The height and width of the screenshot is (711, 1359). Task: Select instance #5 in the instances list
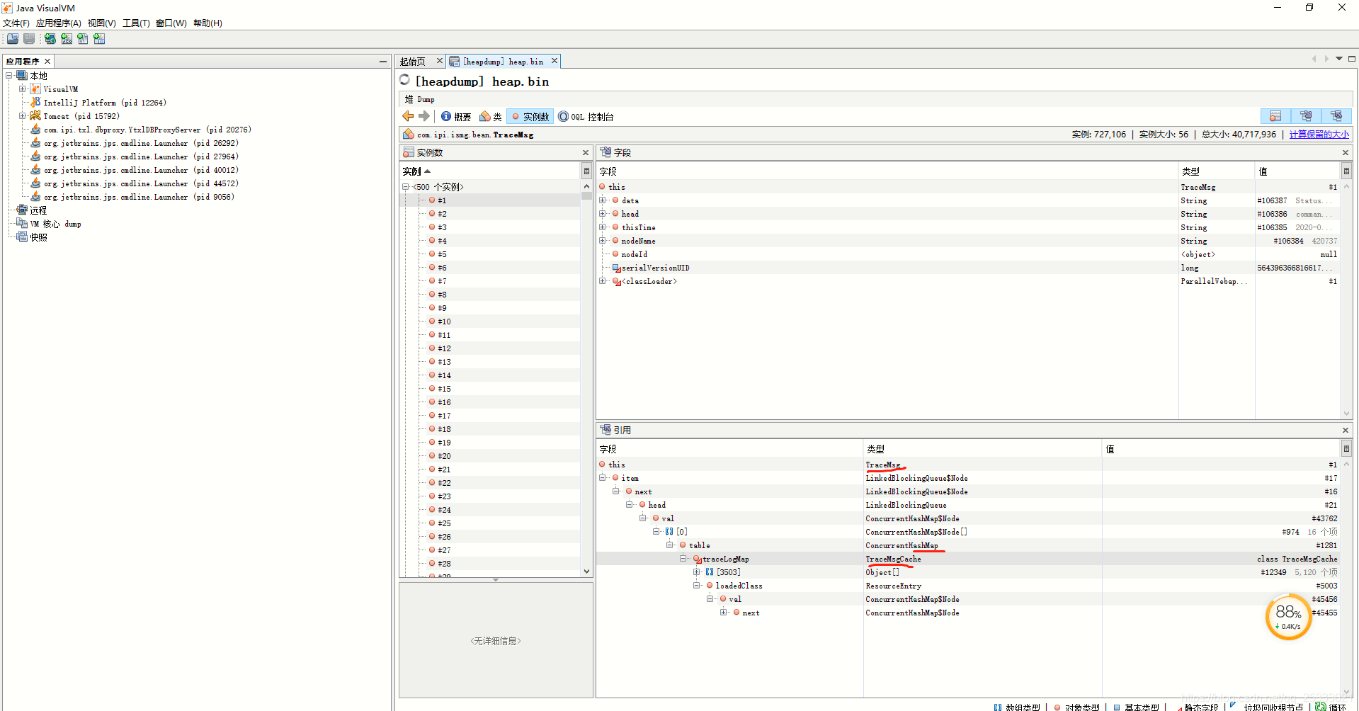(442, 254)
